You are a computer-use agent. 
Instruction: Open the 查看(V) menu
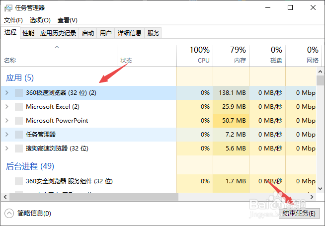[68, 20]
